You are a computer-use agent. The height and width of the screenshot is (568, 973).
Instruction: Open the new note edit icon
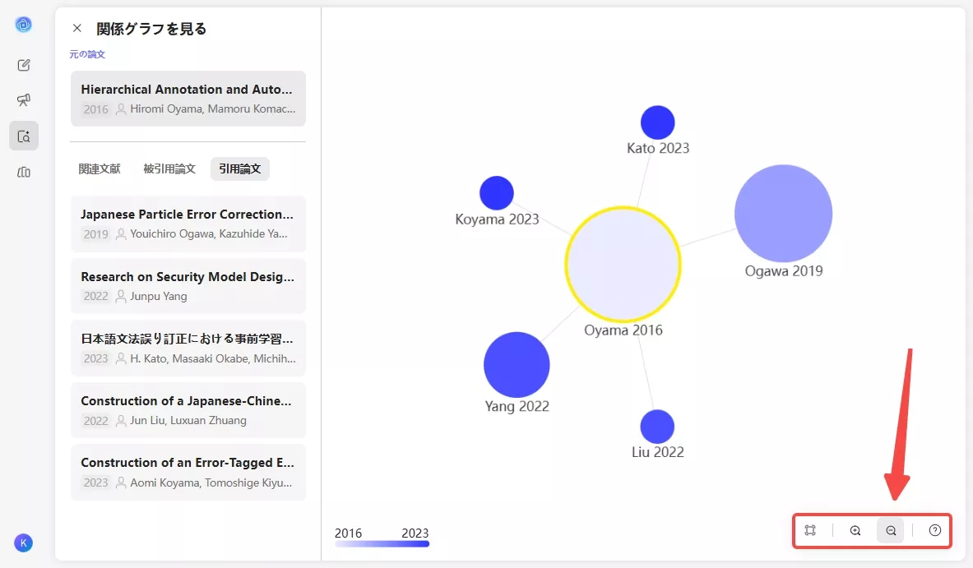coord(24,65)
